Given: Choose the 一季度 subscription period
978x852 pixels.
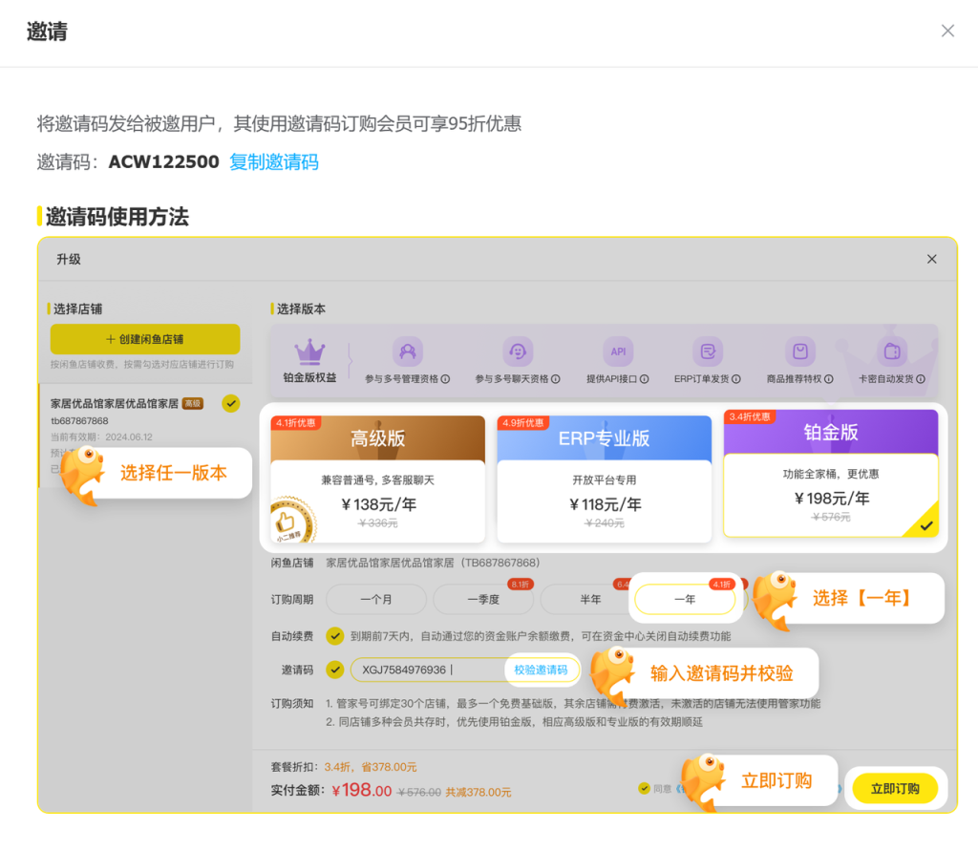Looking at the screenshot, I should coord(482,600).
